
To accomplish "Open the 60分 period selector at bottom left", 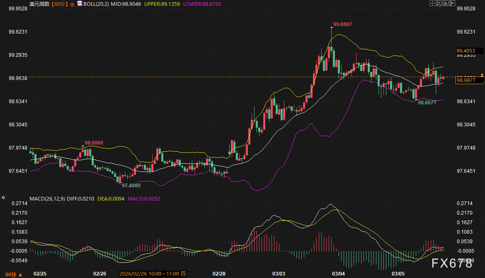I will pos(11,274).
